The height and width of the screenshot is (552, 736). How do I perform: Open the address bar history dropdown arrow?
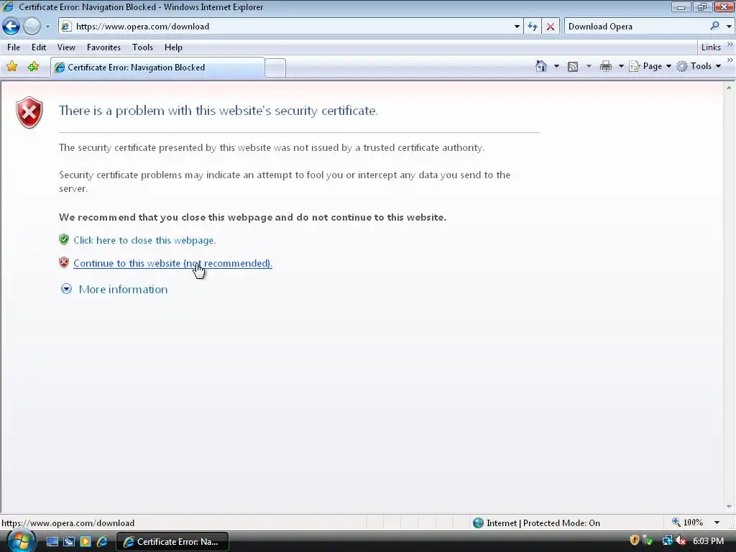click(x=517, y=27)
